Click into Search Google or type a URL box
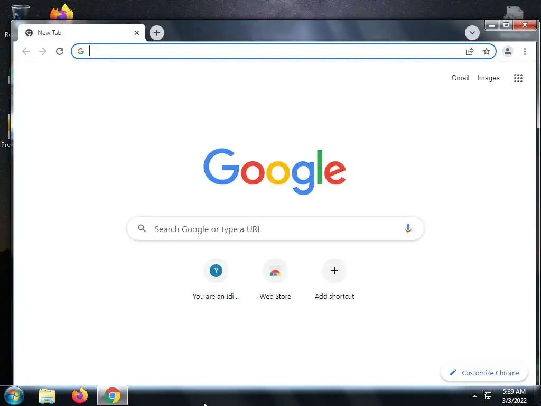The image size is (541, 406). pyautogui.click(x=275, y=228)
